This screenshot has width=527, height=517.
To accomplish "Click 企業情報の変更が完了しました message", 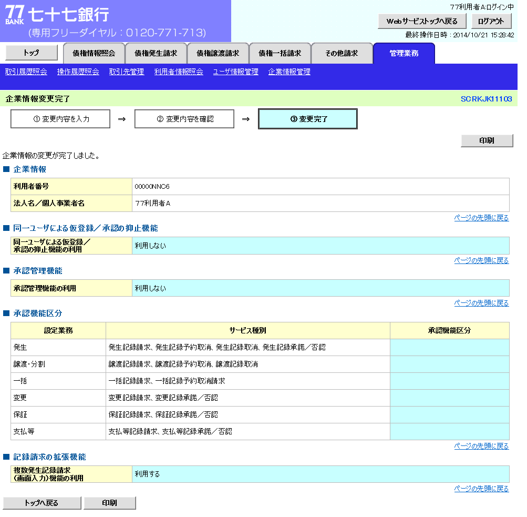I will pyautogui.click(x=51, y=156).
